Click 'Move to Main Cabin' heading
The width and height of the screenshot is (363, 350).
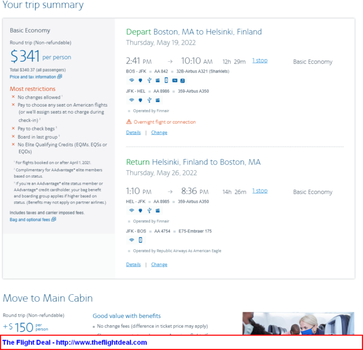[x=48, y=298]
